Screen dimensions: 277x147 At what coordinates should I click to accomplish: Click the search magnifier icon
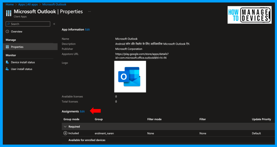[8, 24]
